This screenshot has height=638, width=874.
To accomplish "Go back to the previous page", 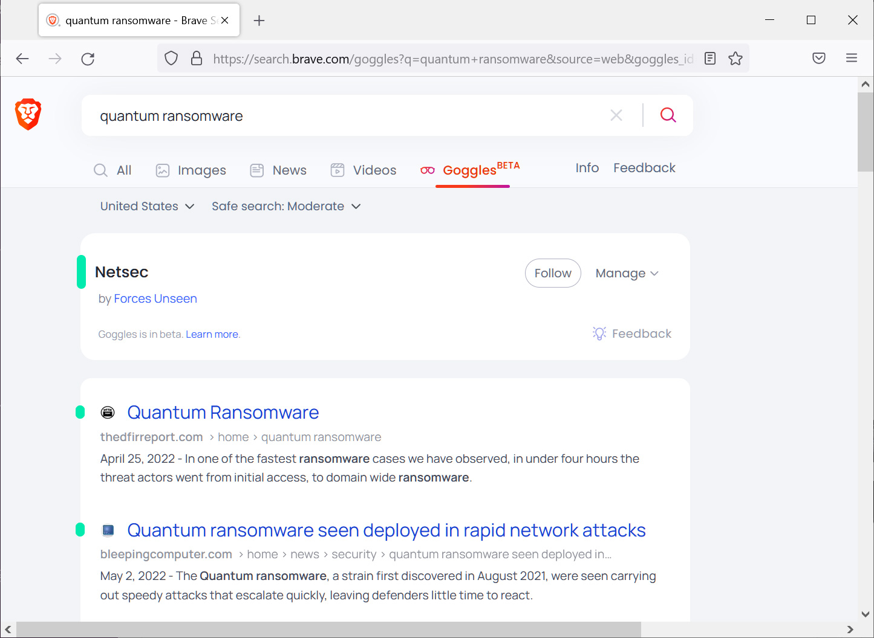I will point(22,59).
